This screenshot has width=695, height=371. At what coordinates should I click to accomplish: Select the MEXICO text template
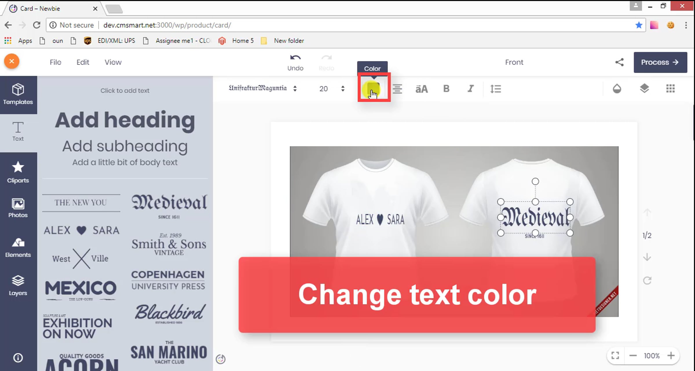tap(81, 290)
